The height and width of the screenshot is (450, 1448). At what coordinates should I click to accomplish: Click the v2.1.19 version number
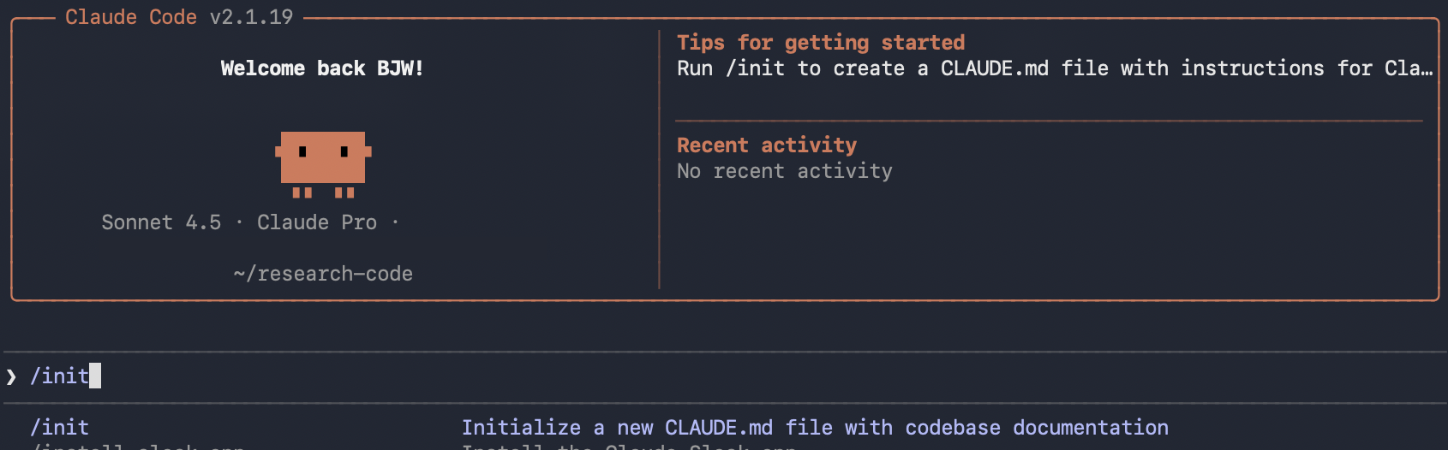251,17
